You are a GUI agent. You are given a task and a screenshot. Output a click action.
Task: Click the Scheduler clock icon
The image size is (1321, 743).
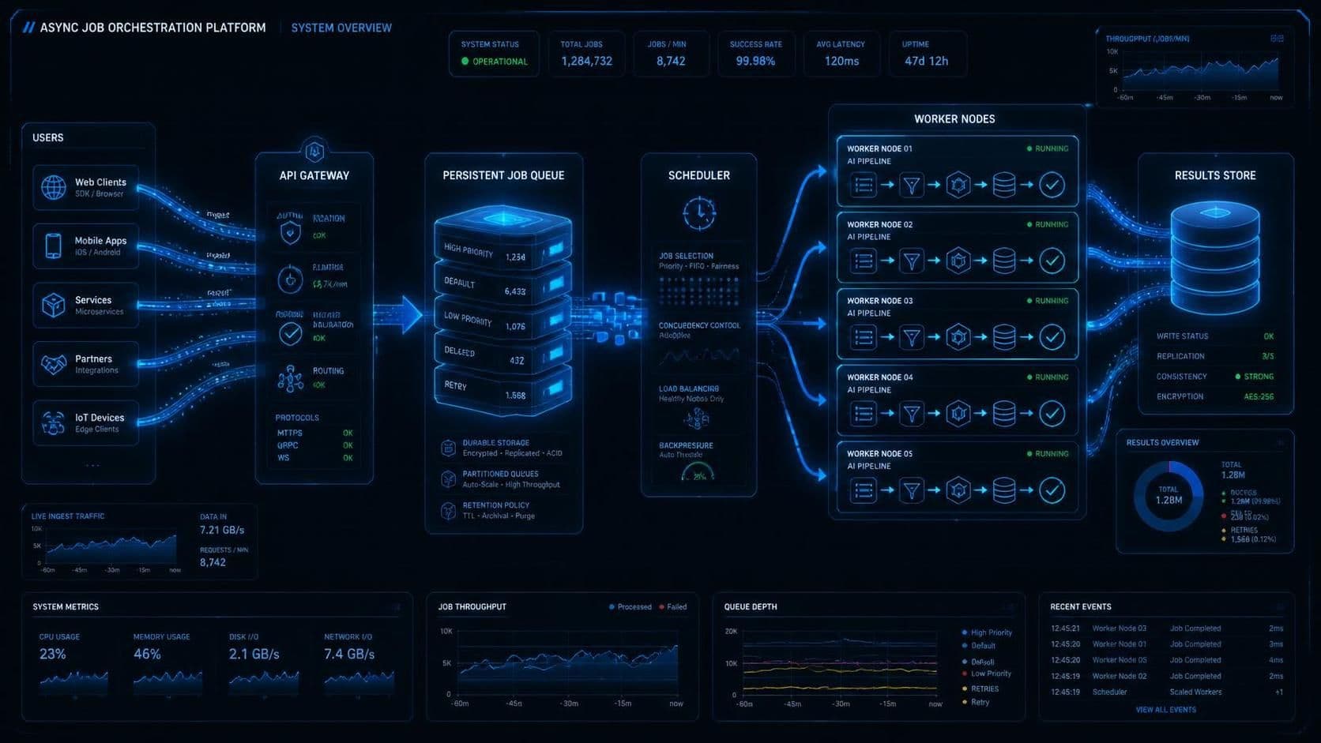point(699,213)
